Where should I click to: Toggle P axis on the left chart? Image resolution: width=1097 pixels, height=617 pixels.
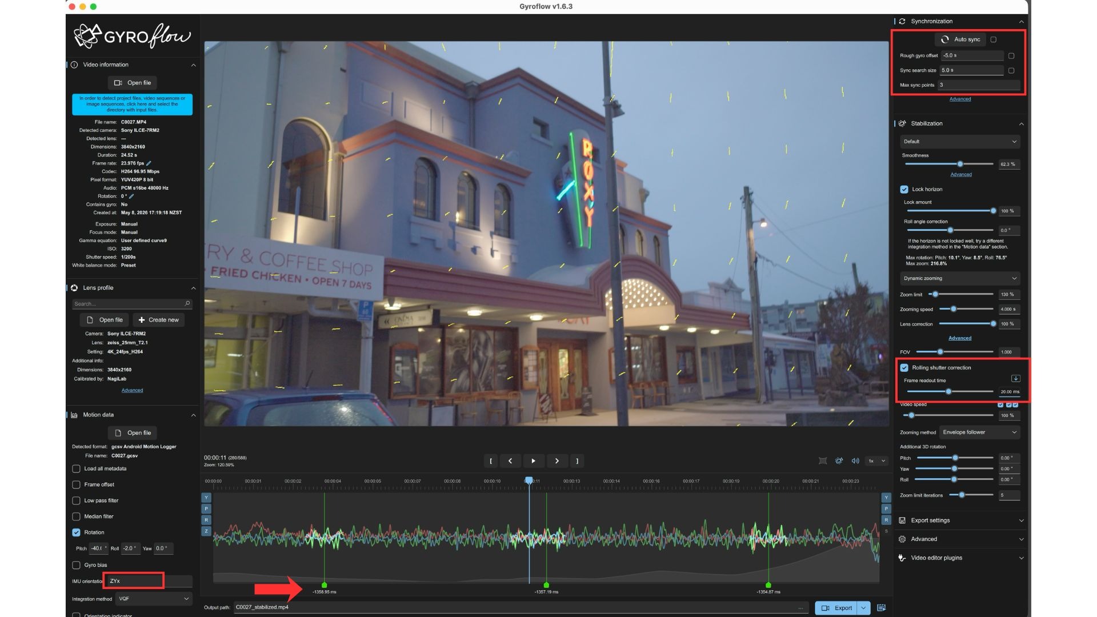click(x=206, y=508)
